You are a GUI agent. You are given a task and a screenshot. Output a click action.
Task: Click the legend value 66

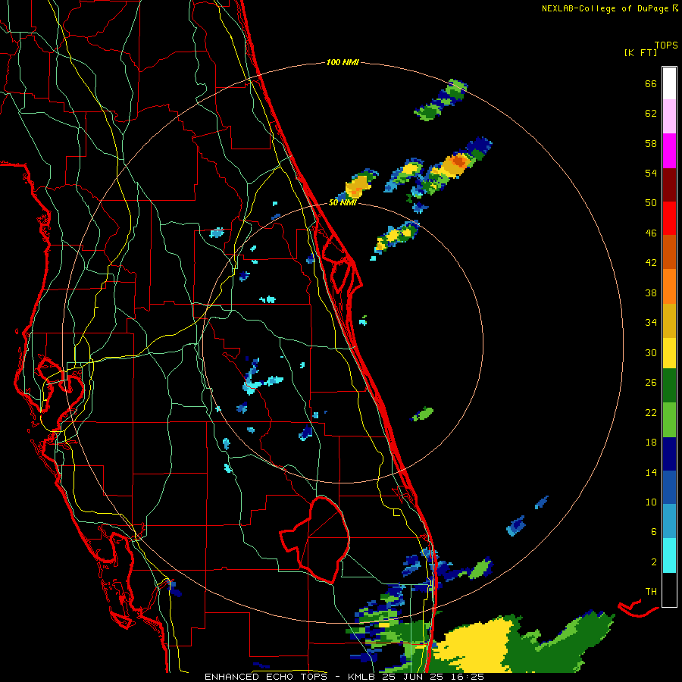[651, 84]
